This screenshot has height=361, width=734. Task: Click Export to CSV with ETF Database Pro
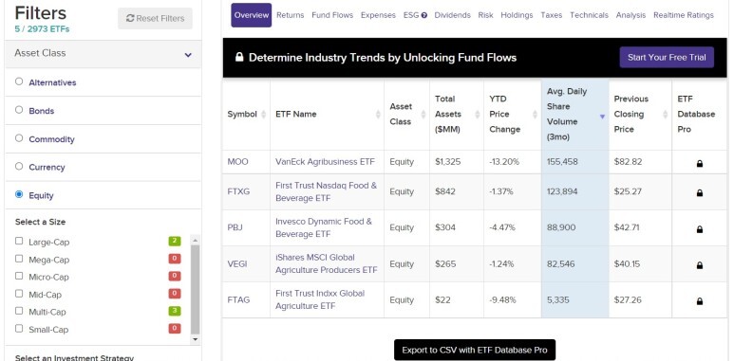[475, 350]
